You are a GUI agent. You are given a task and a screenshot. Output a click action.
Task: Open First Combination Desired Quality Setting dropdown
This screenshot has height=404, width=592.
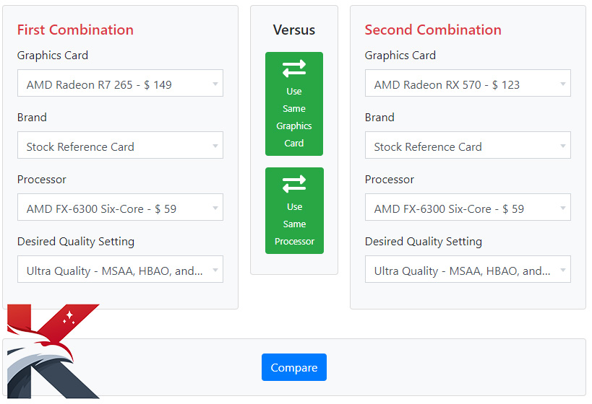point(120,270)
